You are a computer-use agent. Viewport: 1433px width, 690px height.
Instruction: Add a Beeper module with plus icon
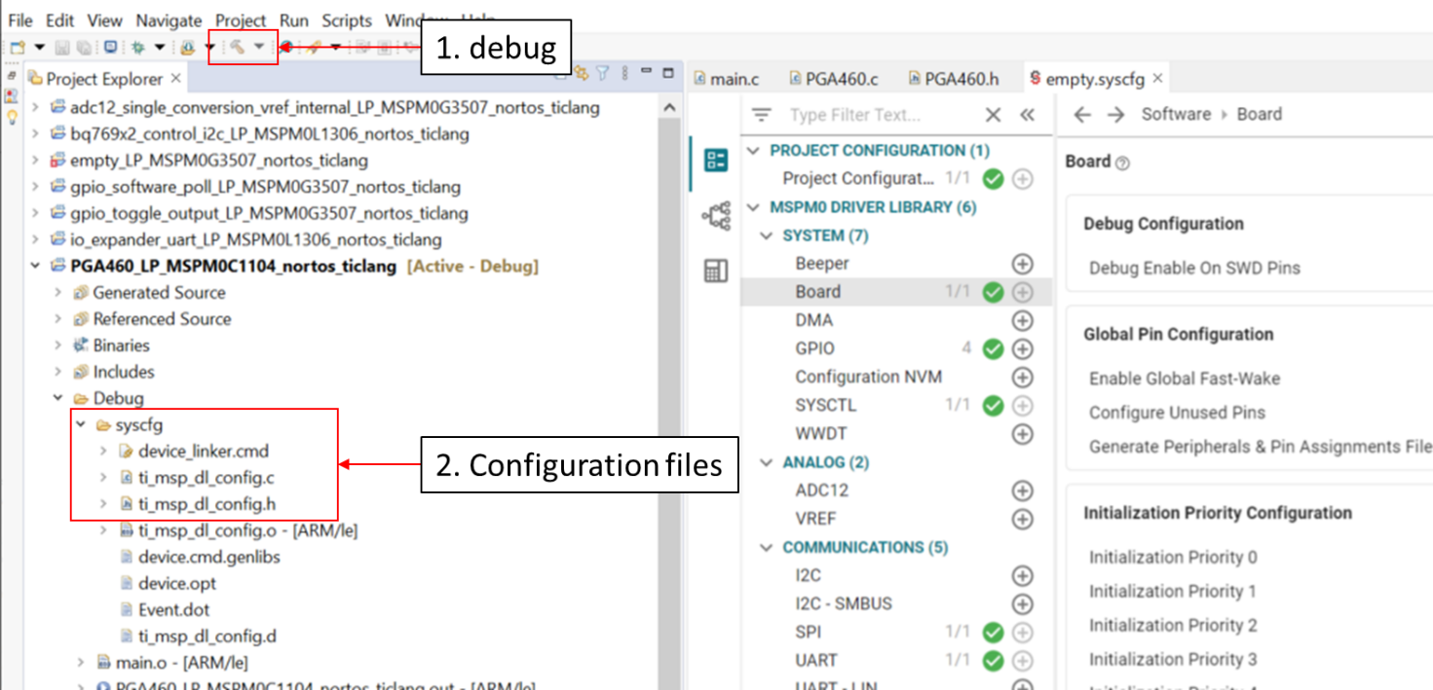1022,264
